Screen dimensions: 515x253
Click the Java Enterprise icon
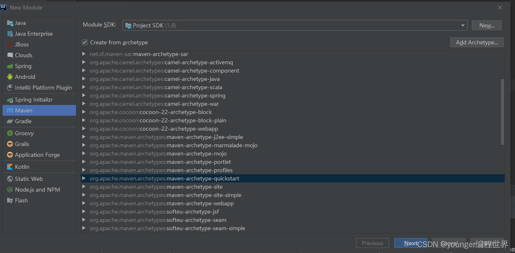tap(10, 34)
